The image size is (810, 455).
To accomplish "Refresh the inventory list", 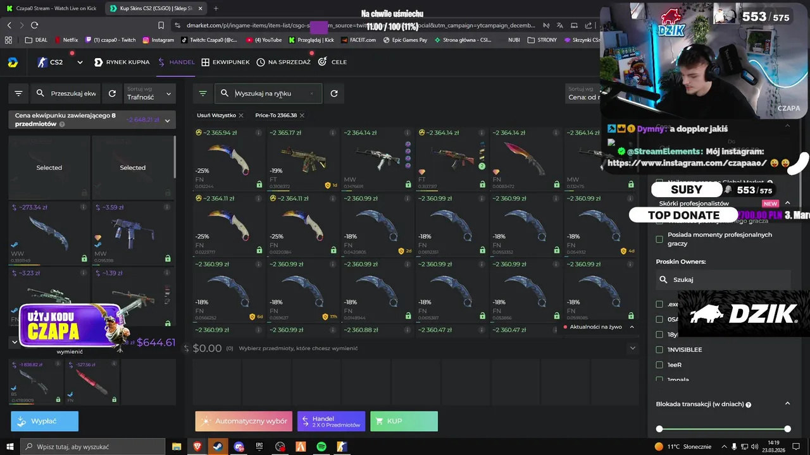I will (x=112, y=94).
